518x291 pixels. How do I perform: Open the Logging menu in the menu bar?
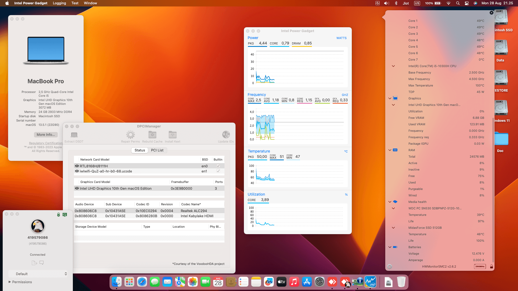pos(59,3)
